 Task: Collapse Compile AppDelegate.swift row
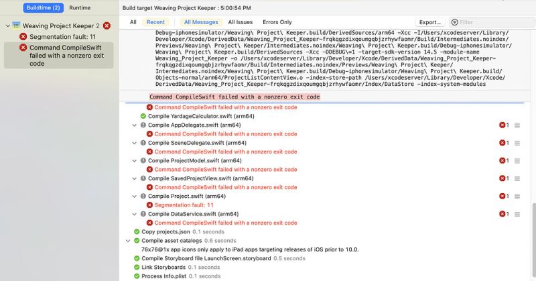135,125
